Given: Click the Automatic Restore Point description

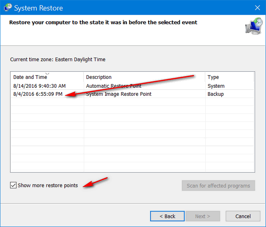Looking at the screenshot, I should (x=113, y=86).
